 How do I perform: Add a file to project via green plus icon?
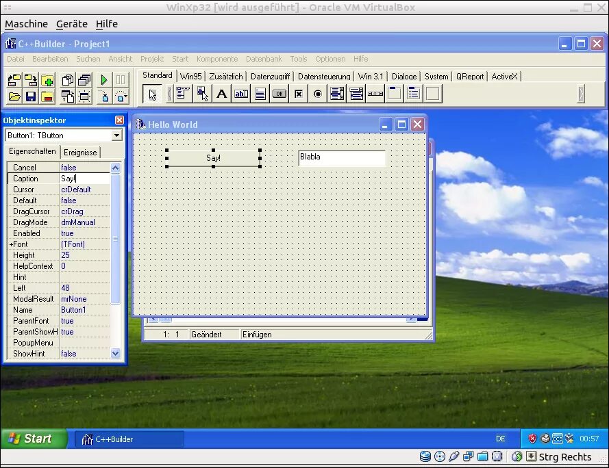click(47, 80)
